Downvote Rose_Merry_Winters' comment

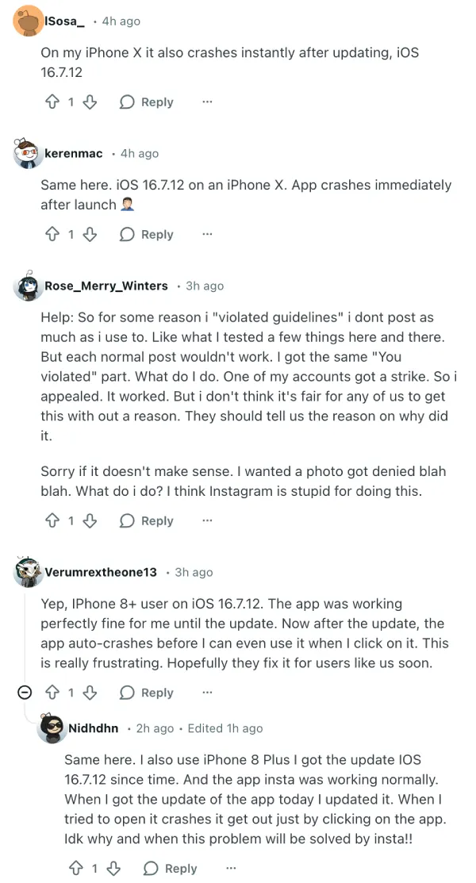point(90,520)
